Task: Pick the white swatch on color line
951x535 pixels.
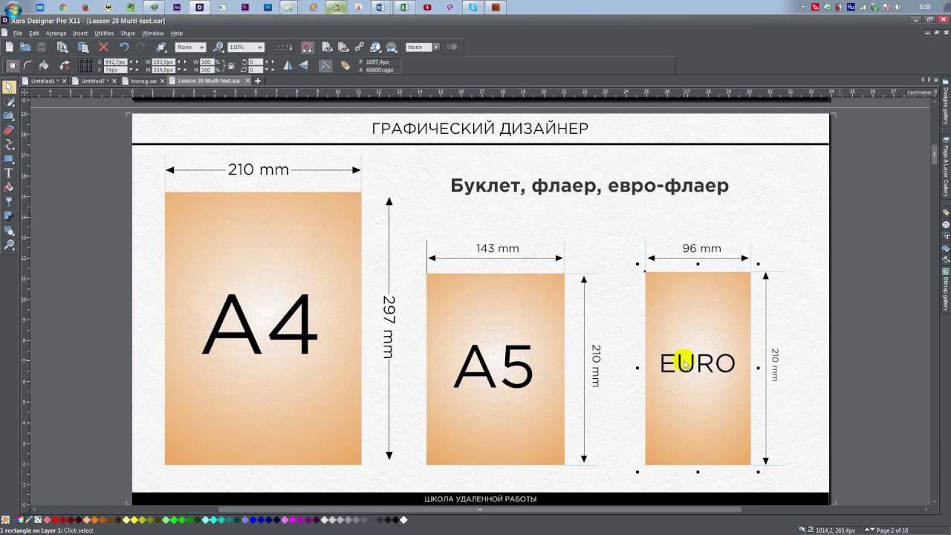Action: coord(405,520)
